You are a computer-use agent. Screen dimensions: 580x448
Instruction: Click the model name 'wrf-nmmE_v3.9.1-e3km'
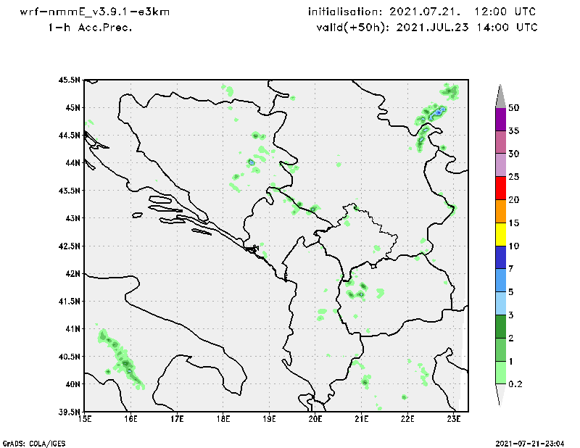pos(95,12)
